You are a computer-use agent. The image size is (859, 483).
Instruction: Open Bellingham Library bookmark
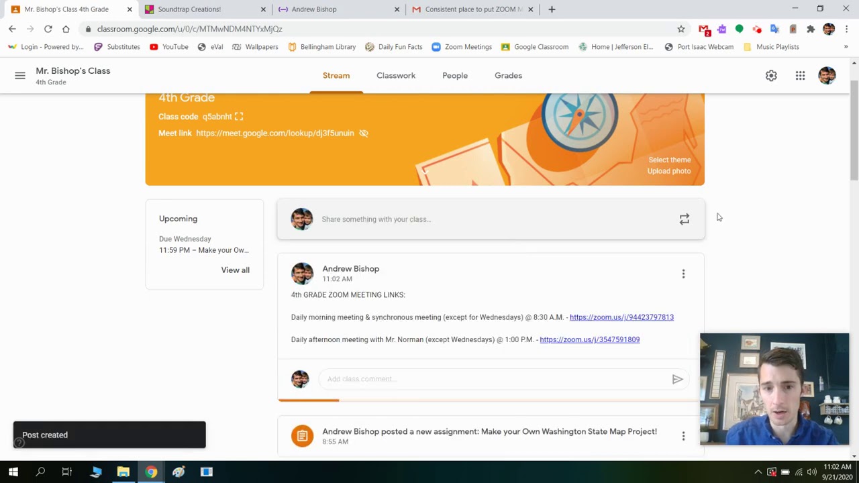(x=321, y=47)
